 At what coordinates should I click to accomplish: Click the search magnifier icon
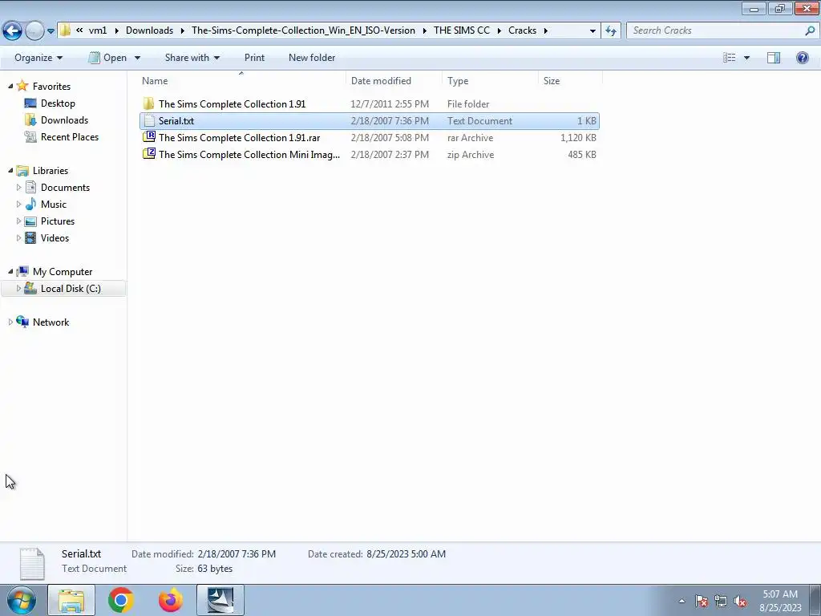point(810,30)
